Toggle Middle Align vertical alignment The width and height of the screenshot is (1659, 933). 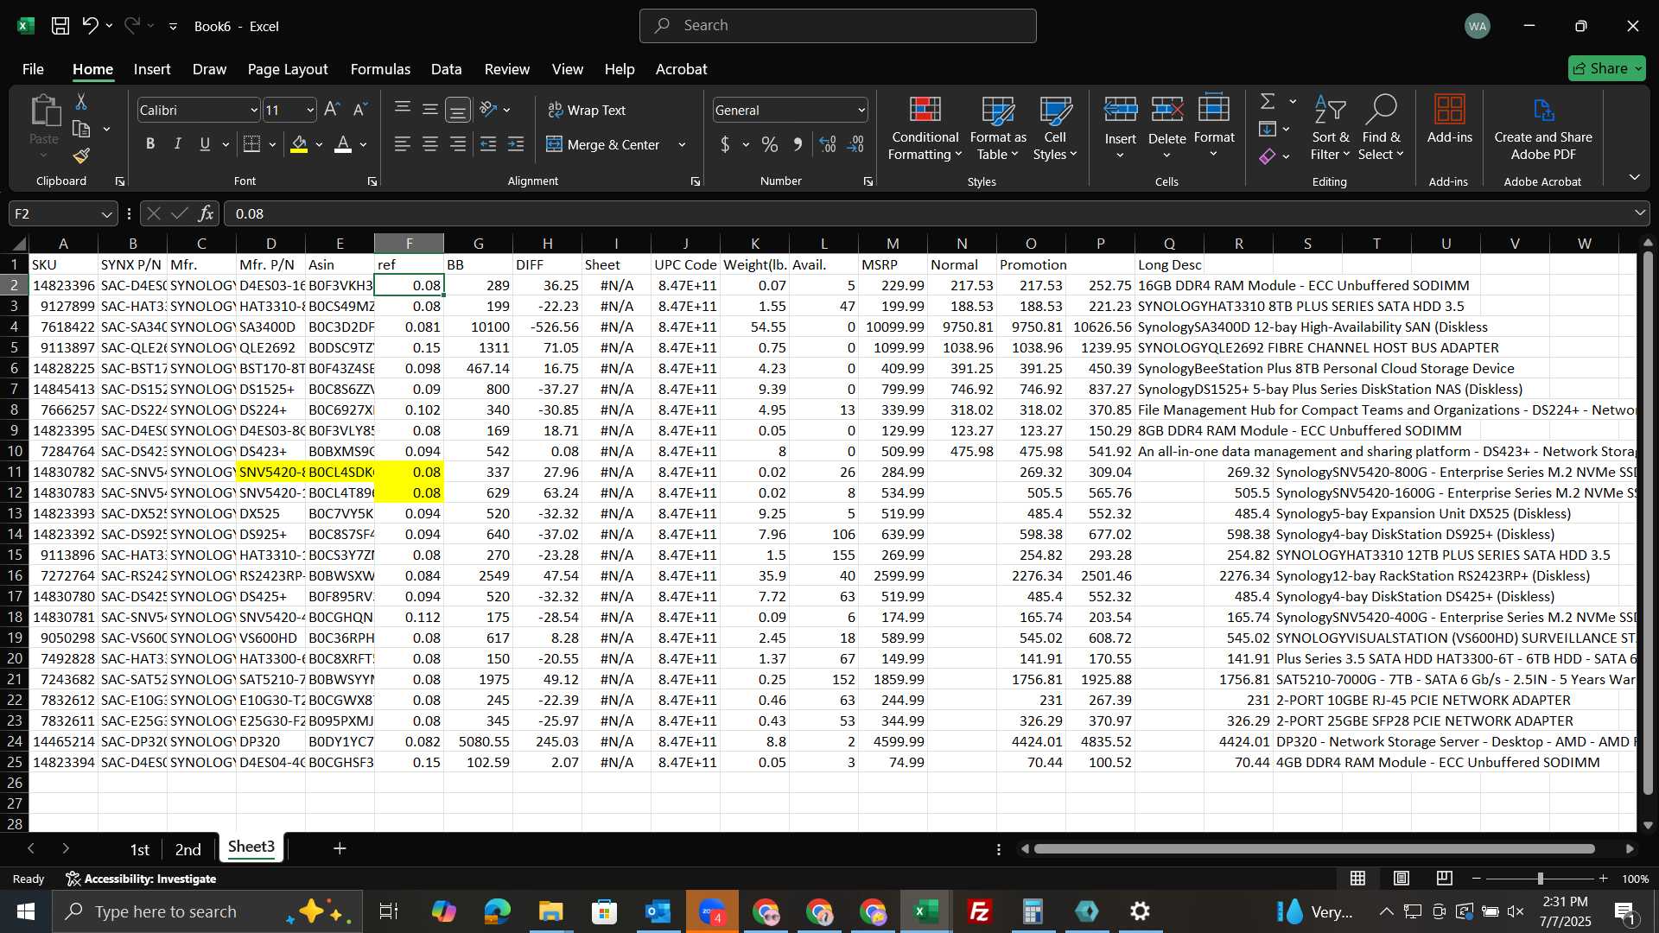pos(429,110)
